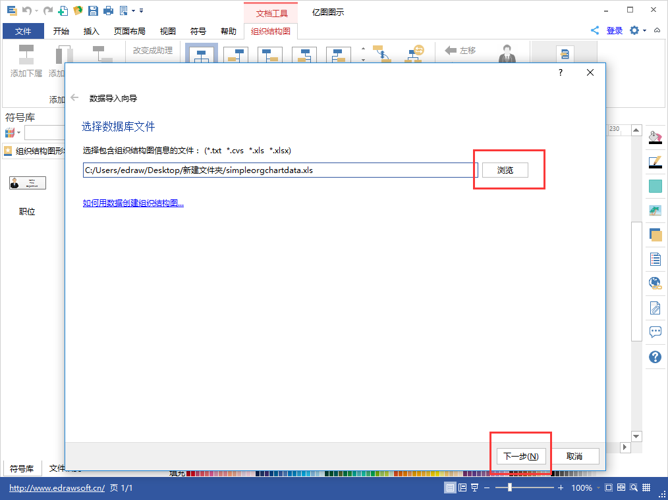Image resolution: width=668 pixels, height=500 pixels.
Task: Click the fit page icon in status bar
Action: (x=608, y=488)
